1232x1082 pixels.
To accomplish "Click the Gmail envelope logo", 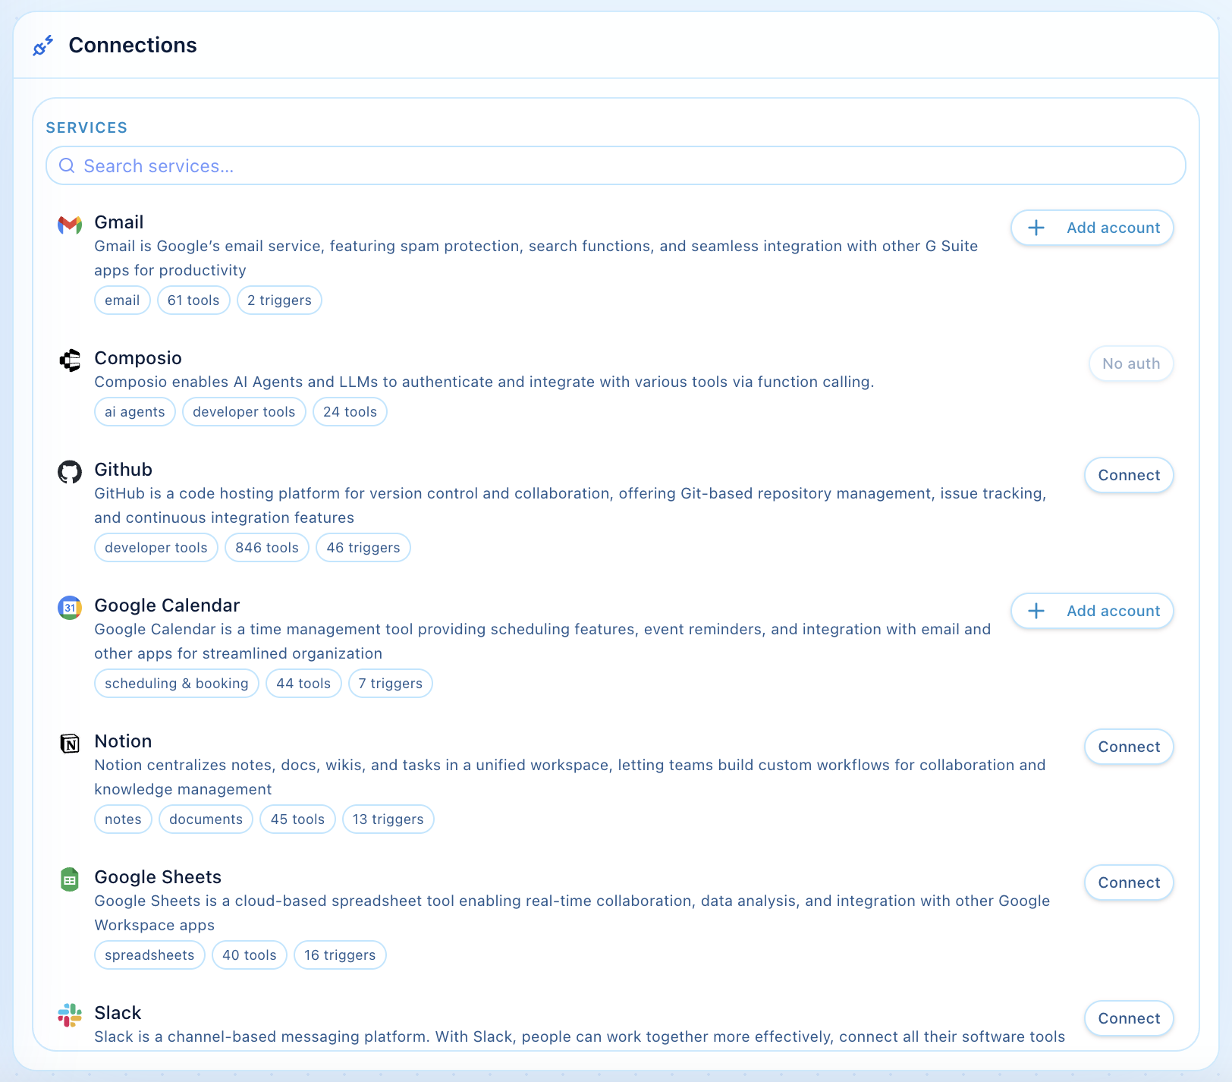I will click(70, 225).
